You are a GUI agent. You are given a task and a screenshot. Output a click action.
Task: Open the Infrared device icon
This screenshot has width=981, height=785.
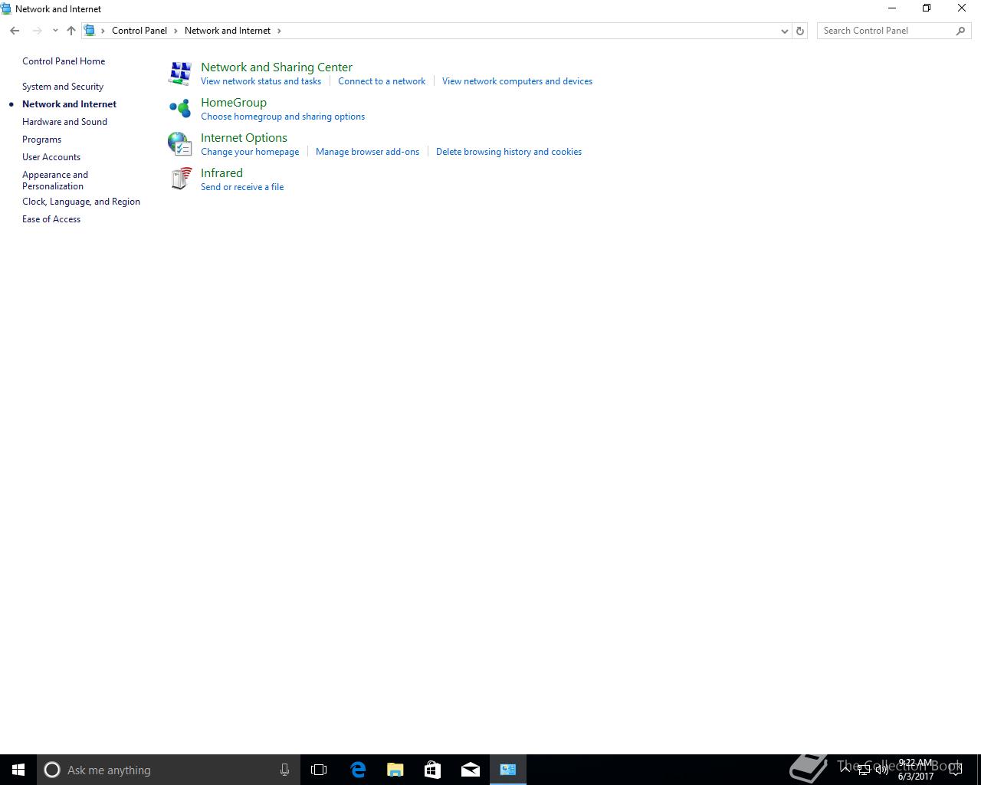180,179
